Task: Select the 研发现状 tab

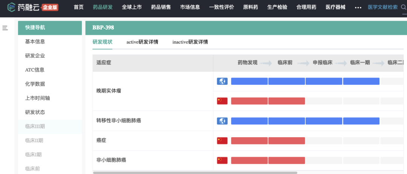Action: 102,42
